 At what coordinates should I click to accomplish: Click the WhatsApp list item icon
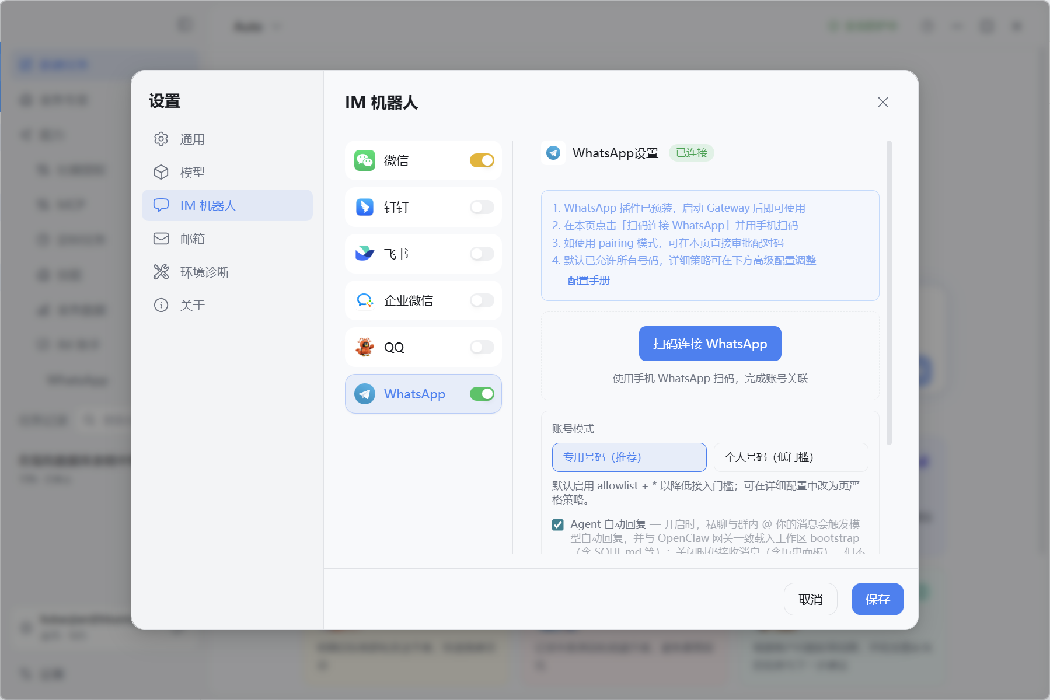365,394
